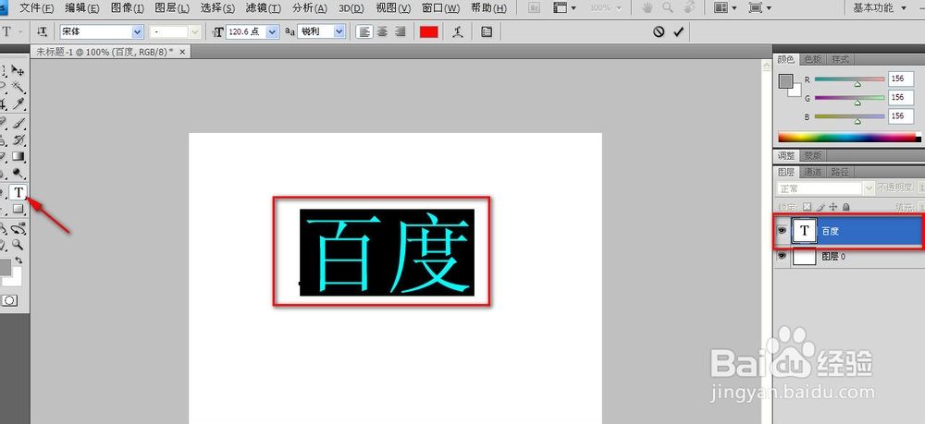Switch to the 样式 tab
The image size is (925, 424).
[840, 59]
